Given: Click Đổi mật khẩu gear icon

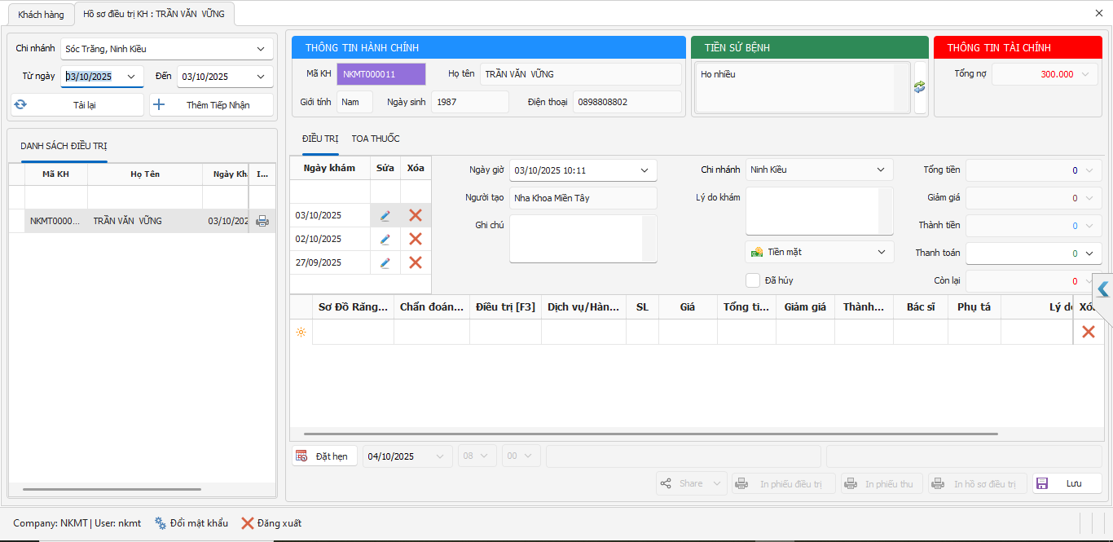Looking at the screenshot, I should coord(161,523).
